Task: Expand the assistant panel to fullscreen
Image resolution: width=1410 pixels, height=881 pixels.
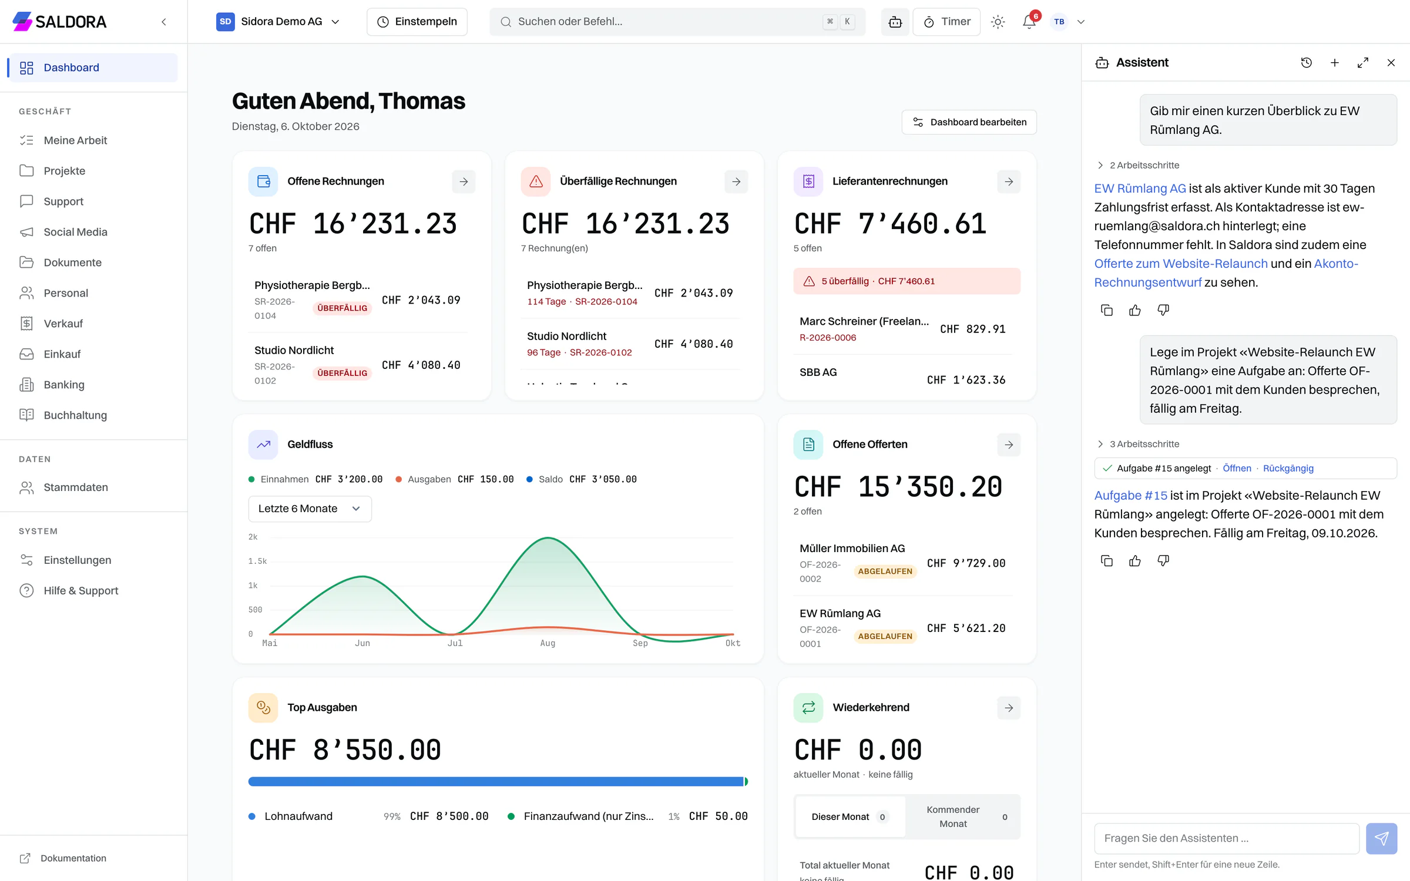Action: point(1362,62)
